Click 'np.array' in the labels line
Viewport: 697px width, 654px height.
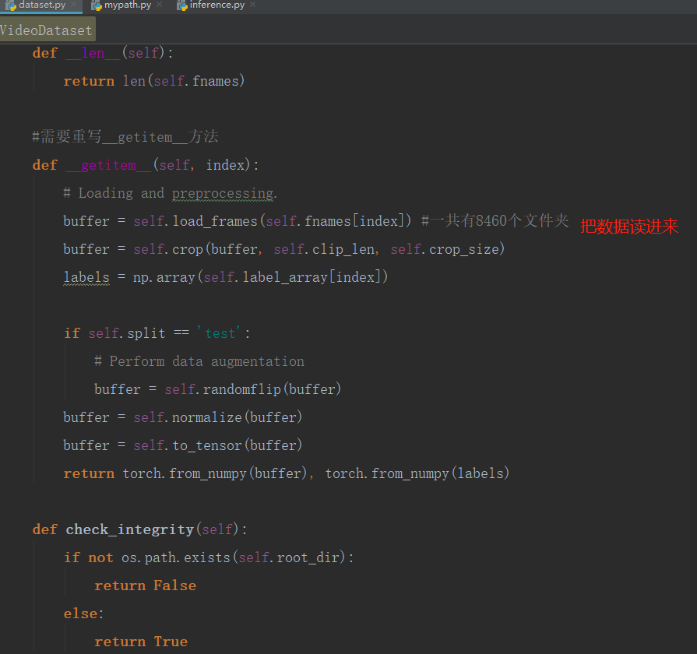(x=164, y=277)
